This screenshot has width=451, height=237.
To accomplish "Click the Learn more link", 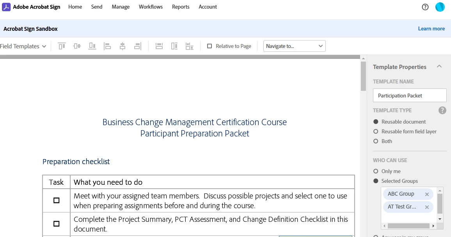I will click(x=431, y=28).
